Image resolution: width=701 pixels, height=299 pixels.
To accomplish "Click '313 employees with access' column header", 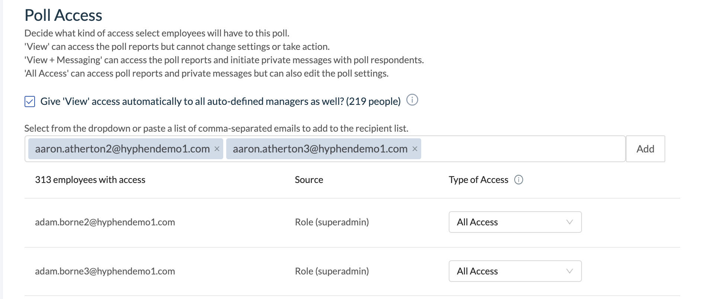I will (90, 180).
